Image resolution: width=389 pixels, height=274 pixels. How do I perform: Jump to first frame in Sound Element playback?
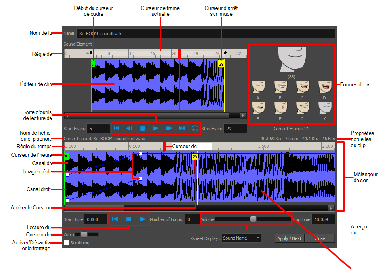click(116, 128)
